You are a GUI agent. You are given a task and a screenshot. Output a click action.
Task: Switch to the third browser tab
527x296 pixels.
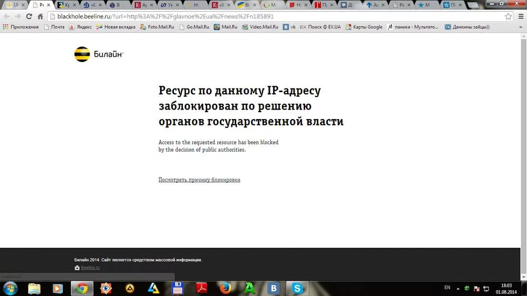tap(66, 5)
